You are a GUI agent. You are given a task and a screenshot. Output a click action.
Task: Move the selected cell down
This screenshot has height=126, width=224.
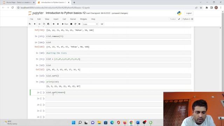click(58, 24)
